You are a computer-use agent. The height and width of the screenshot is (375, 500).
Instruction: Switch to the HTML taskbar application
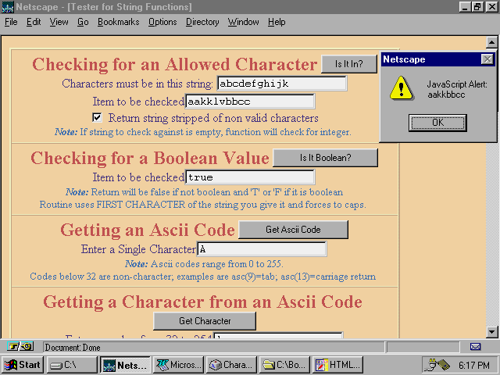pos(338,365)
